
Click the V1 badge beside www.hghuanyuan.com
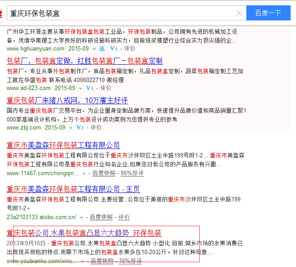point(114,49)
